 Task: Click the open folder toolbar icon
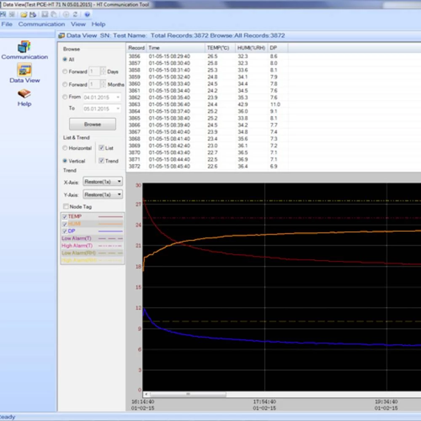point(24,14)
